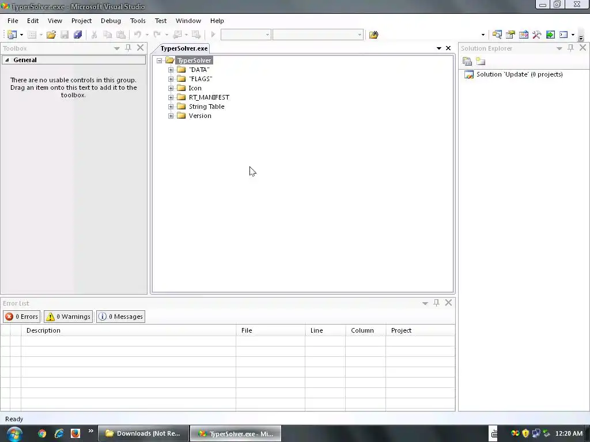Screen dimensions: 590x442
Task: Open the Solution Explorer toolbar icon
Action: (497, 35)
